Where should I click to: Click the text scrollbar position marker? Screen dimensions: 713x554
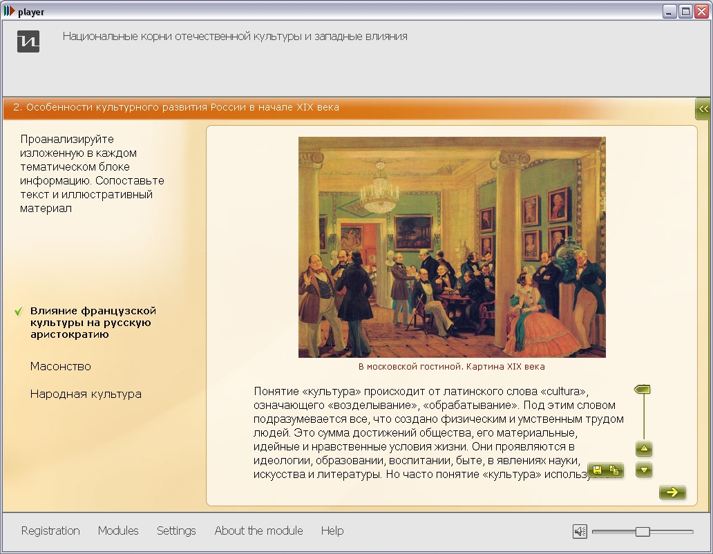tap(642, 390)
